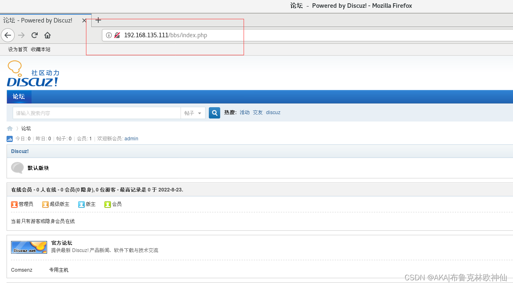Screen dimensions: 513x286
Task: Click the statistics bar chart icon
Action: 10,139
